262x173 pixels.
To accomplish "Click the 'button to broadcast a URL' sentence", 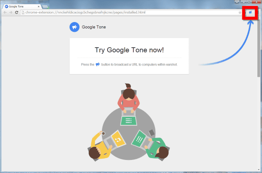I will coord(139,65).
